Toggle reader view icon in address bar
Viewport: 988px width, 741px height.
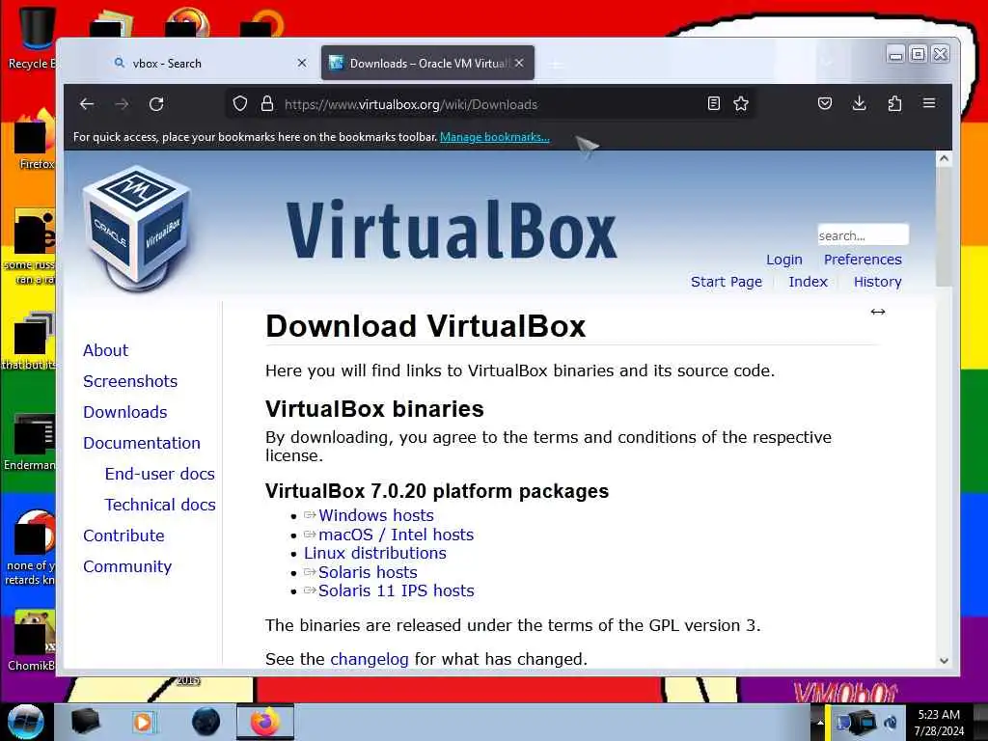point(713,104)
